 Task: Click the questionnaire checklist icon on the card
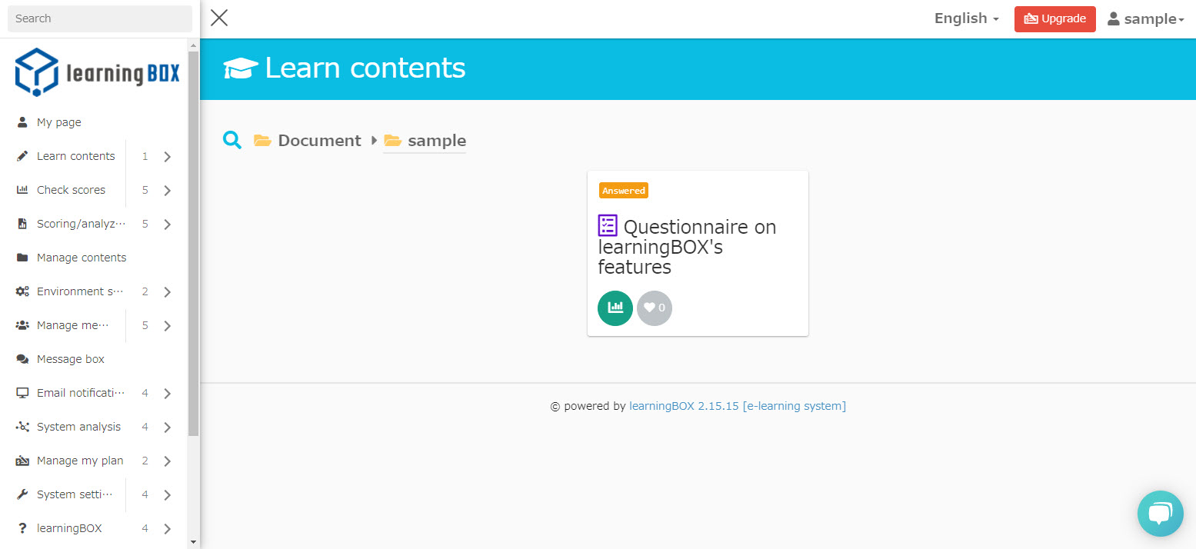tap(608, 225)
